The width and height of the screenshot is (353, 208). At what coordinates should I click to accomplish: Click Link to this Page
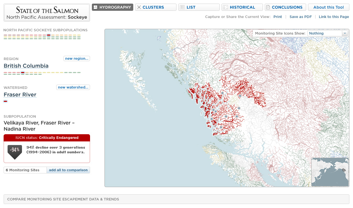(334, 17)
